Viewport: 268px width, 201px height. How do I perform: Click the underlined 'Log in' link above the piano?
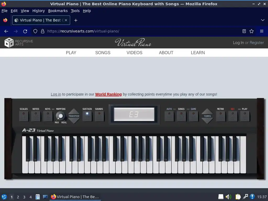[x=56, y=94]
